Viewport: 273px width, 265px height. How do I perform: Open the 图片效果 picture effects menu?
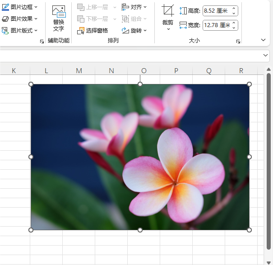tap(19, 19)
